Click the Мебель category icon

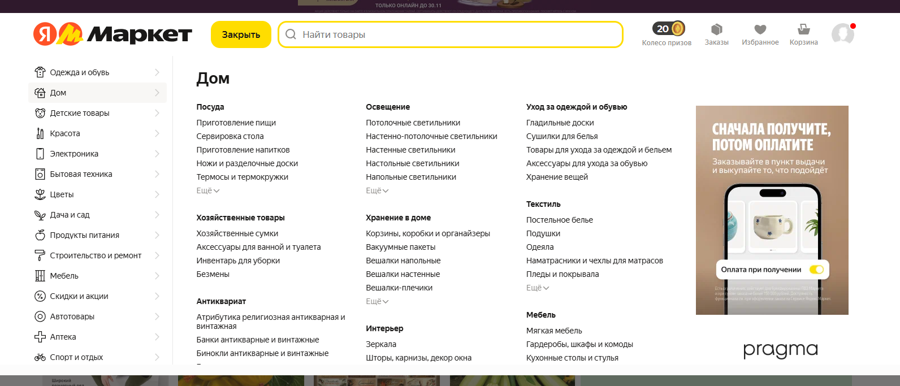point(40,275)
